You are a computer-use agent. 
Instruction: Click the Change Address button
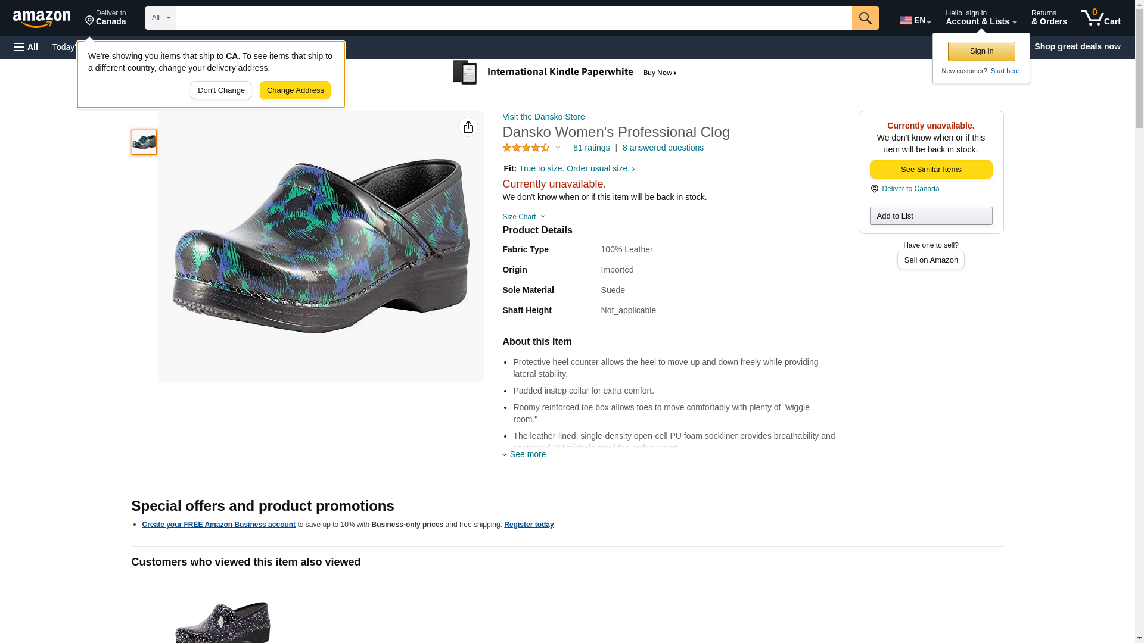[x=295, y=90]
